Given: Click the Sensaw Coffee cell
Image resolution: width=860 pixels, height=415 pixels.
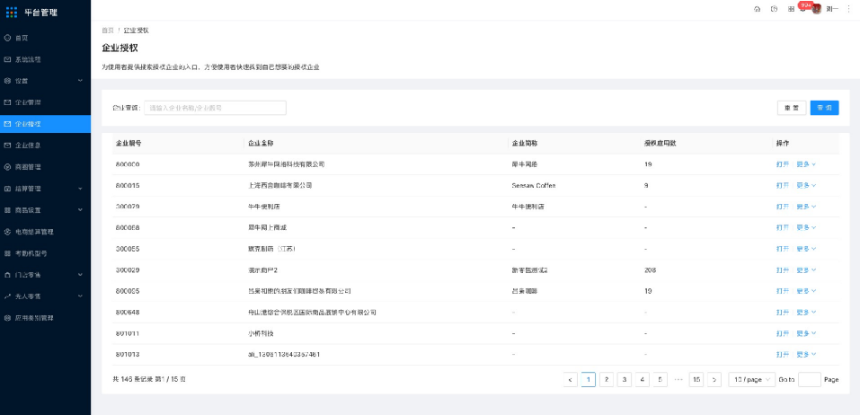Looking at the screenshot, I should click(533, 185).
